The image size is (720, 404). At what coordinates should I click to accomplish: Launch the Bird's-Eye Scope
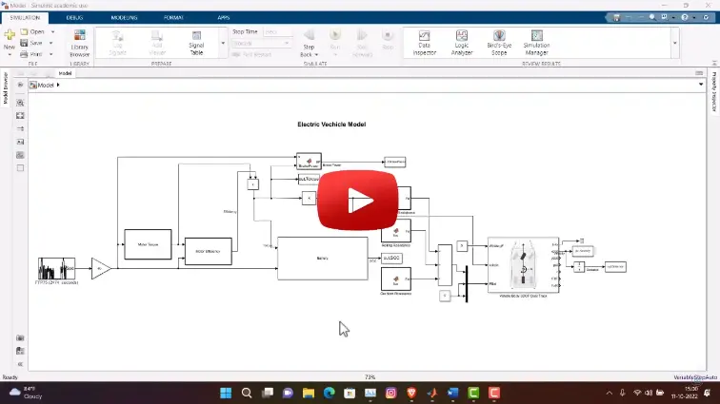pyautogui.click(x=498, y=43)
